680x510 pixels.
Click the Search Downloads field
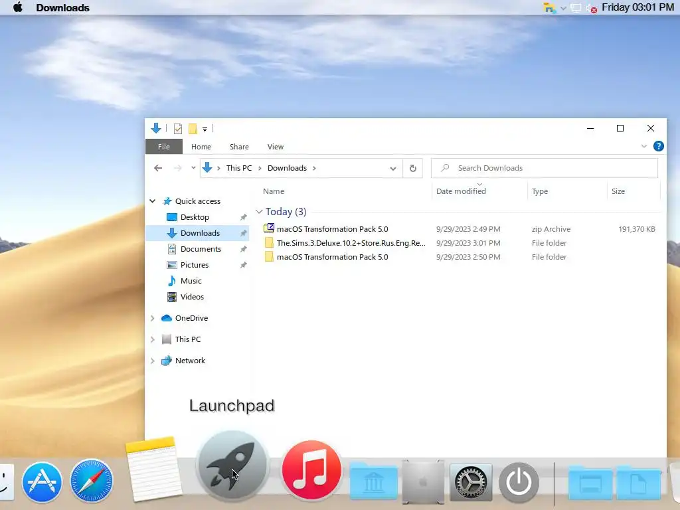[x=545, y=168]
